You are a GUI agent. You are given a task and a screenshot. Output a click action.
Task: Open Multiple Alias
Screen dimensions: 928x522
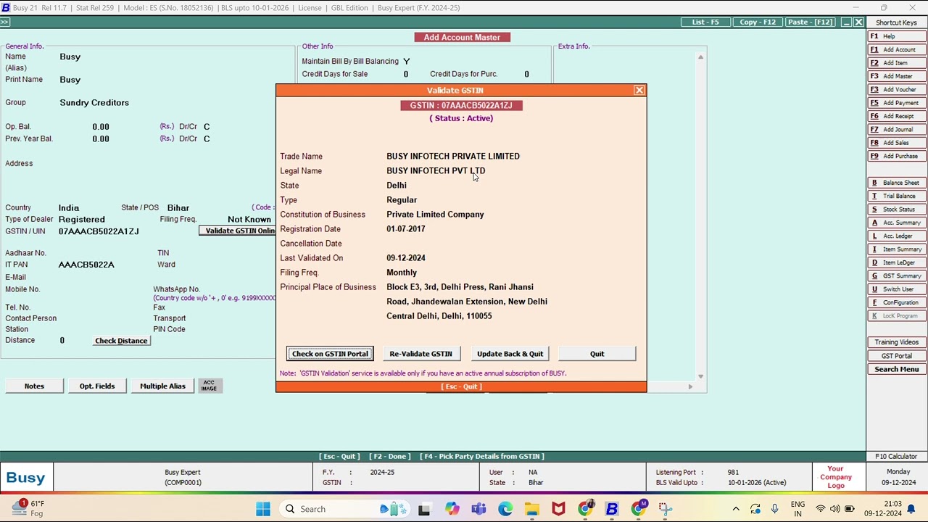[162, 386]
